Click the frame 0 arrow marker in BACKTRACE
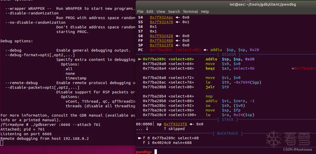The height and width of the screenshot is (154, 316). [x=140, y=138]
